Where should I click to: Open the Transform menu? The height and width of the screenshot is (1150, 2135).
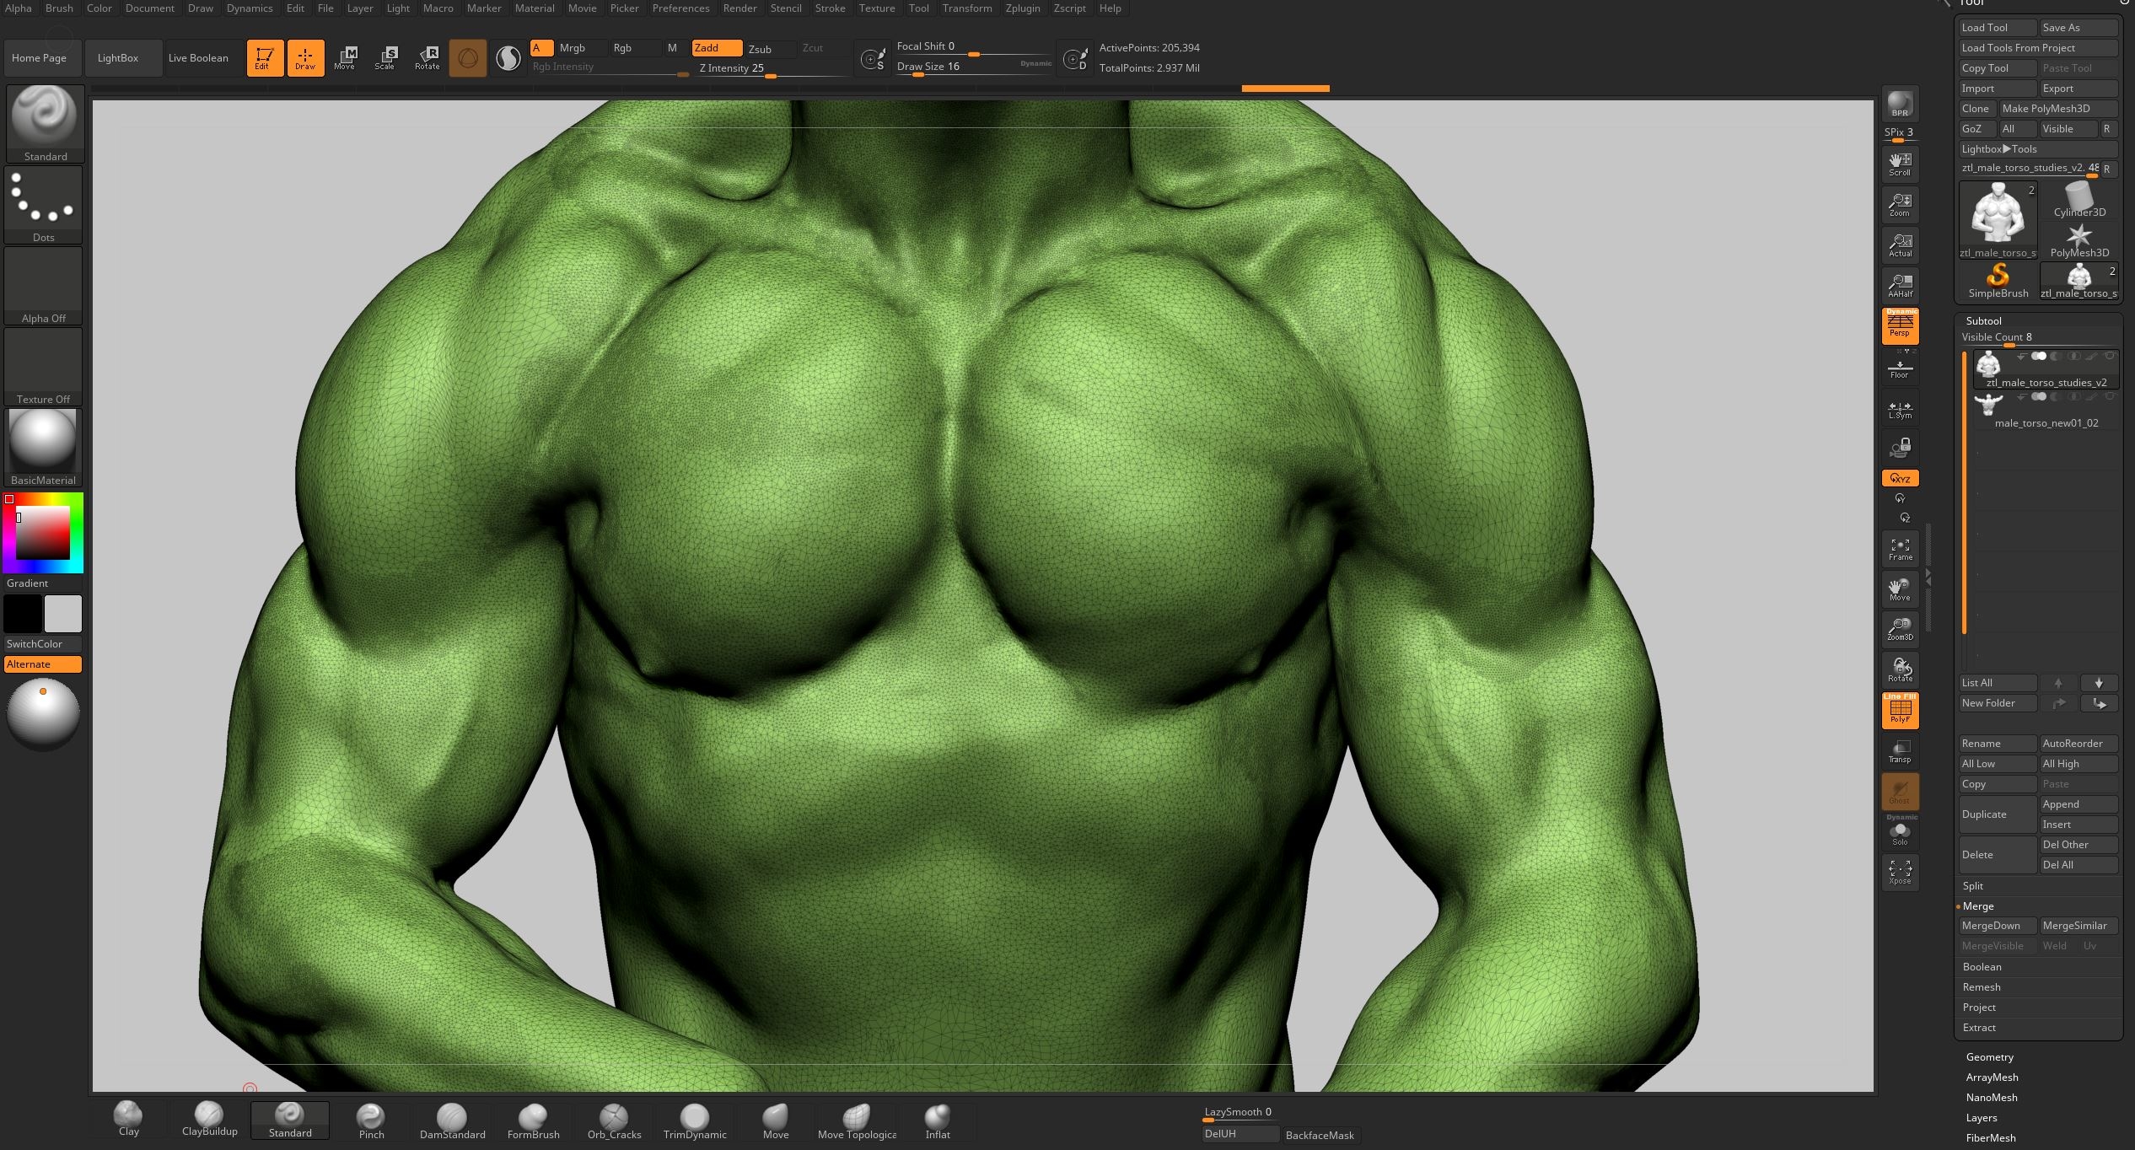coord(967,8)
